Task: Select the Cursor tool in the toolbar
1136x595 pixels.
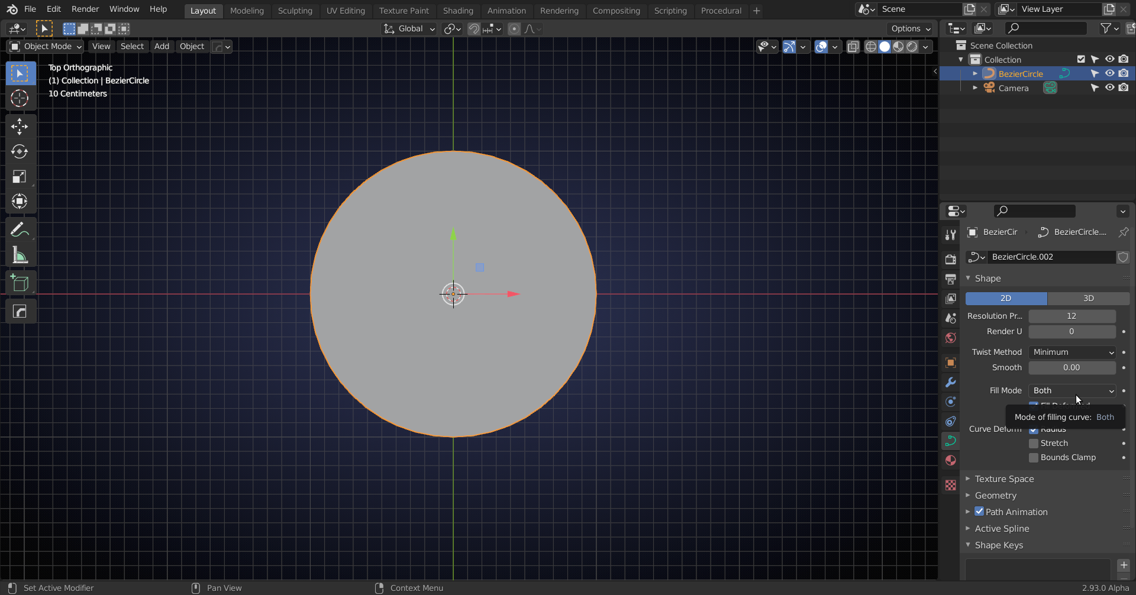Action: [x=20, y=98]
